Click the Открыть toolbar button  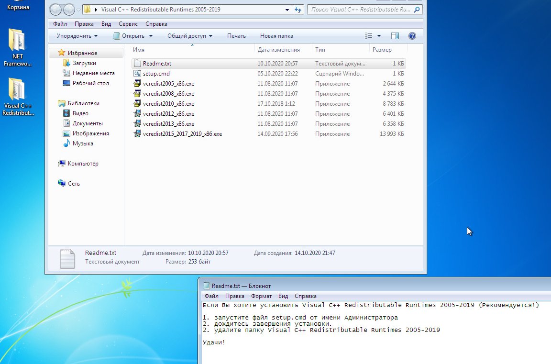click(x=129, y=36)
